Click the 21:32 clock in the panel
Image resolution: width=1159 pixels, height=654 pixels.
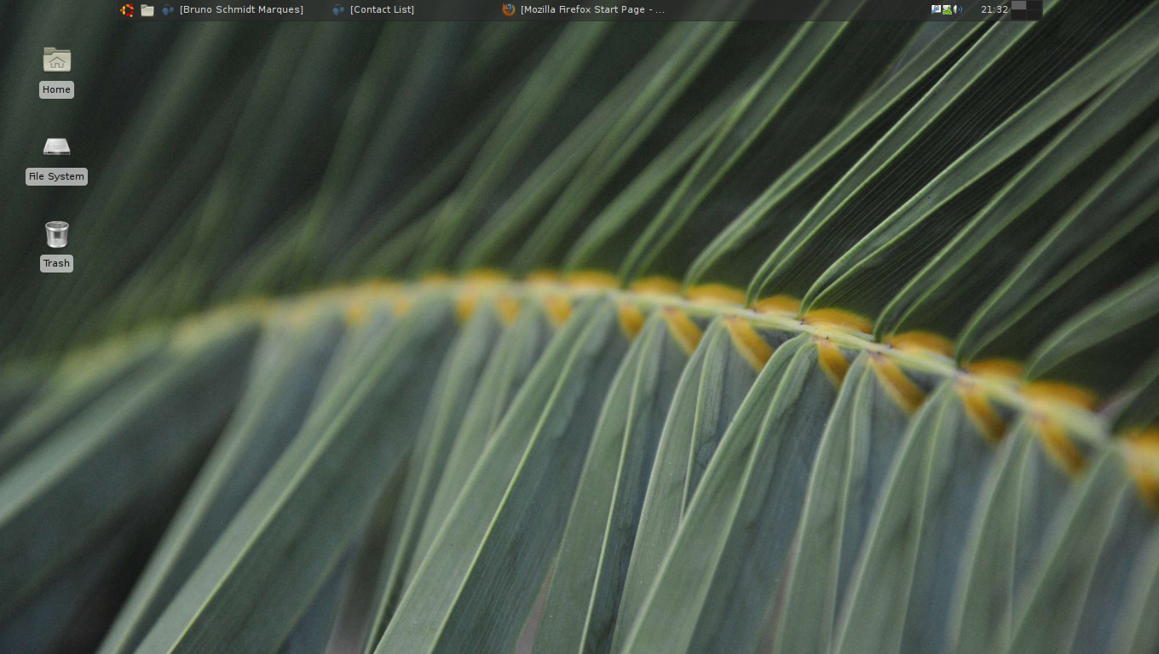994,9
